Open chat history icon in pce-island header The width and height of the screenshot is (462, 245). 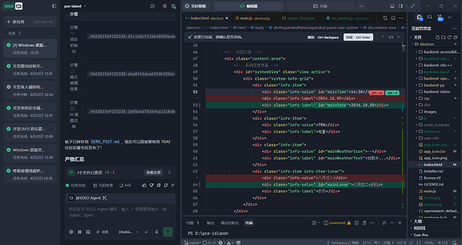(153, 6)
